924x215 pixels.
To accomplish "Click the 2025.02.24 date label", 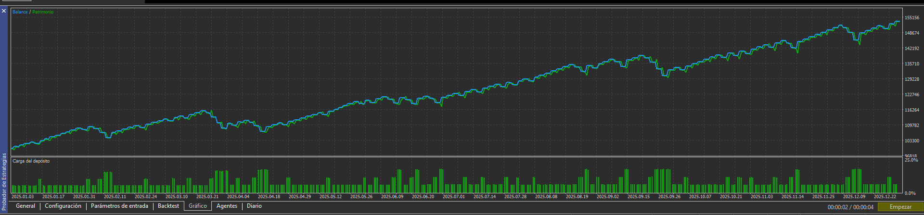I will (146, 197).
